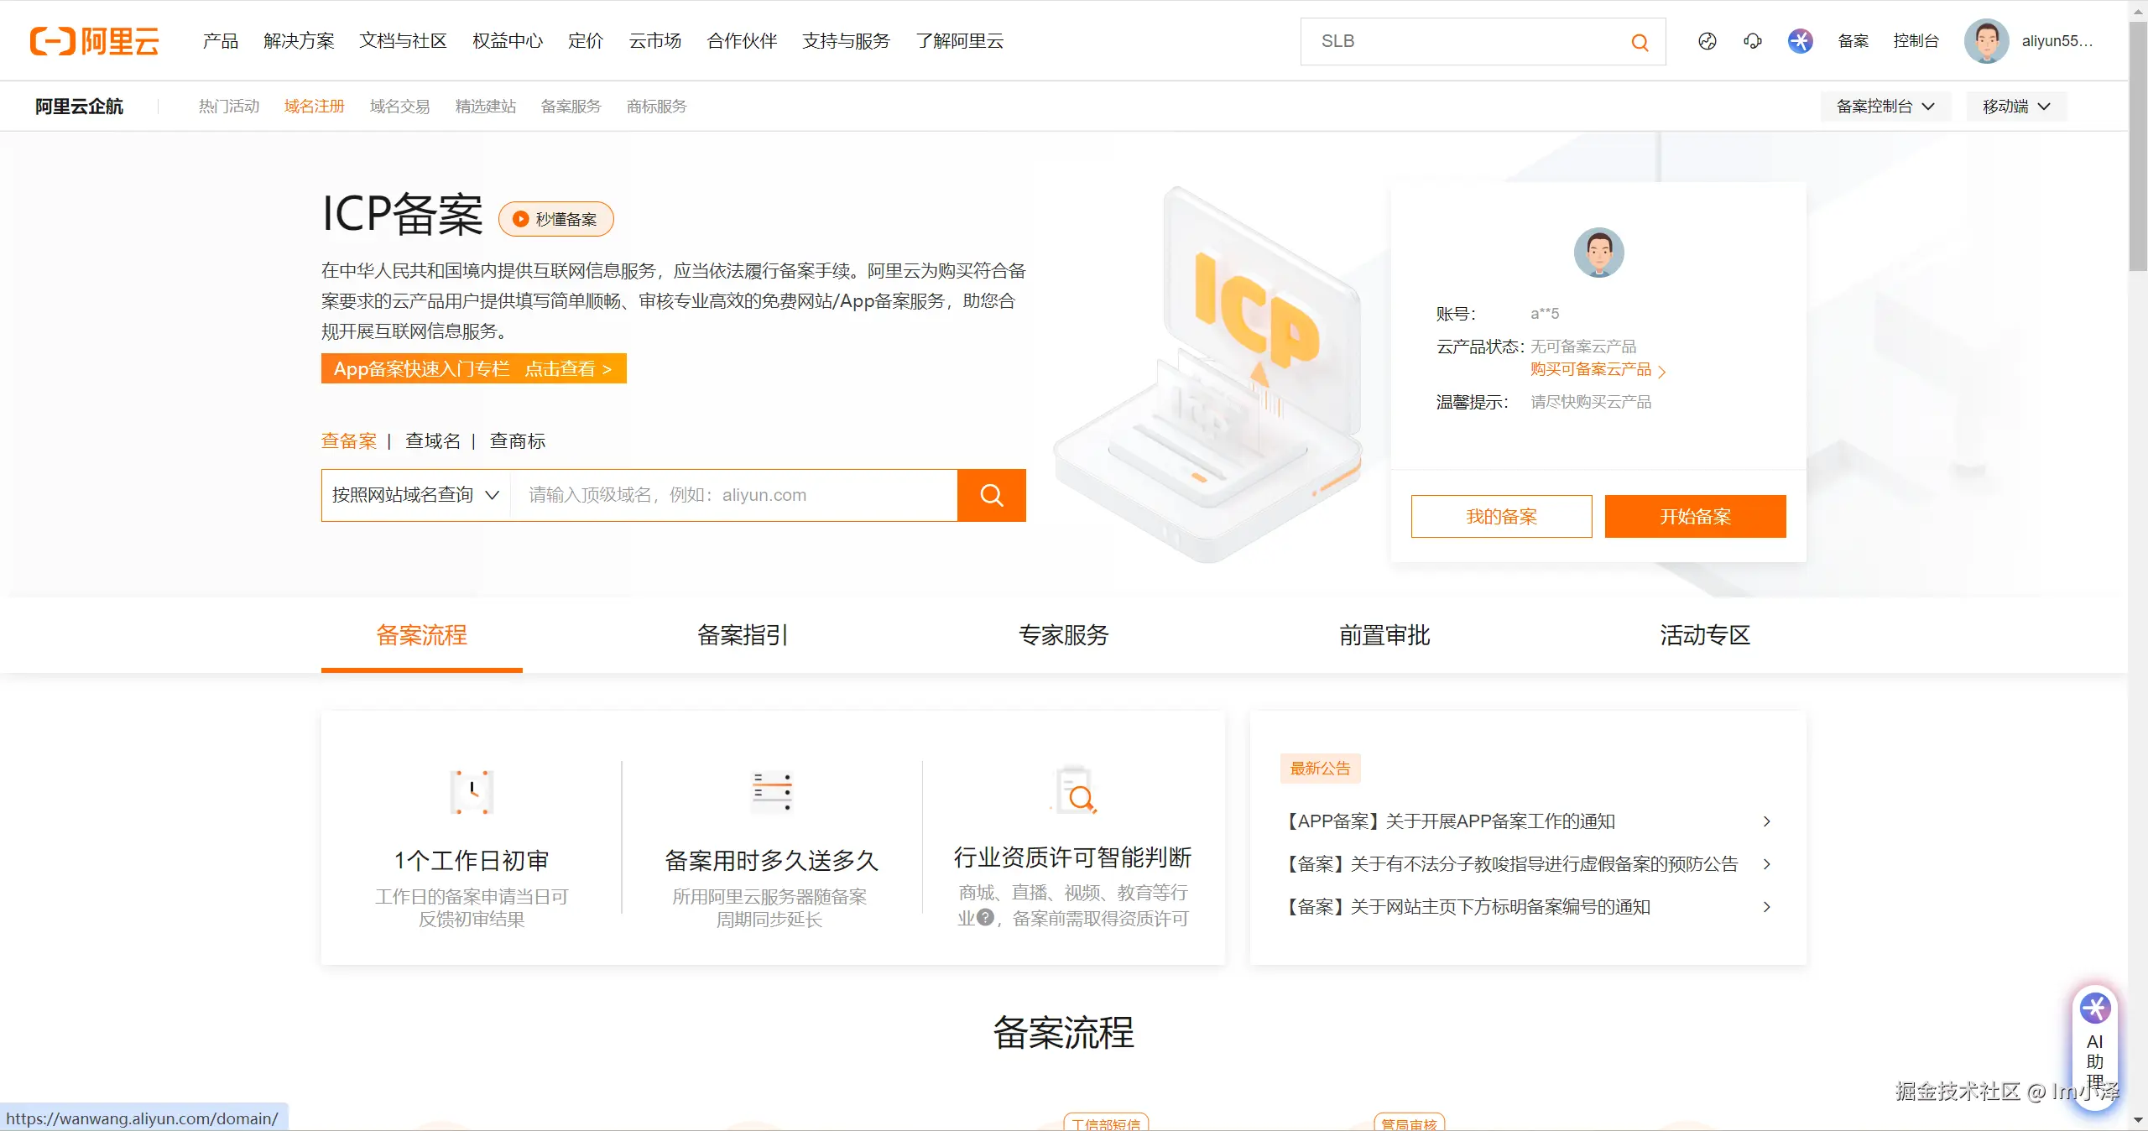Switch to the 备案指引 tab
The width and height of the screenshot is (2148, 1131).
click(742, 635)
